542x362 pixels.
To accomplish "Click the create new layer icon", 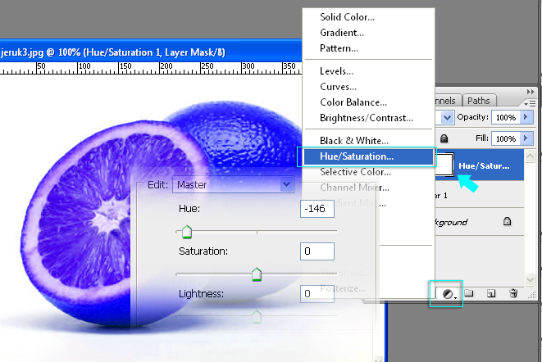I will [x=491, y=293].
